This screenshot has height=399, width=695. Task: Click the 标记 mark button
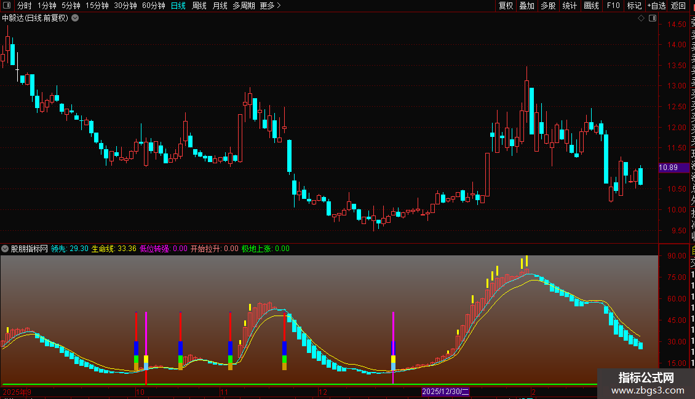[634, 6]
